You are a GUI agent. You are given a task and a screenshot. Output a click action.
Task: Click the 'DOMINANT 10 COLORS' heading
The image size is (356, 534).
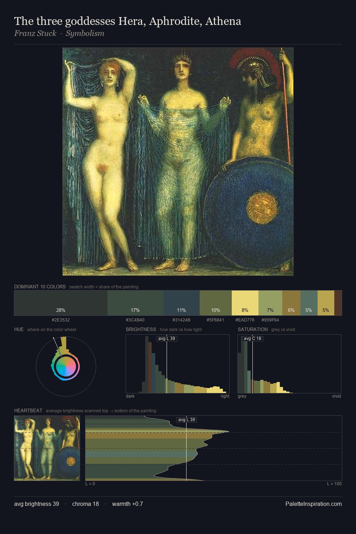[x=40, y=287]
